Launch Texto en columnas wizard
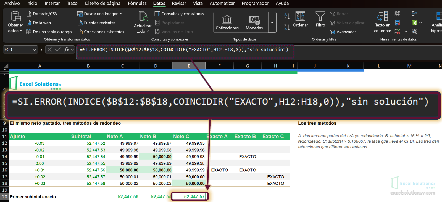Image resolution: width=442 pixels, height=202 pixels. click(383, 22)
